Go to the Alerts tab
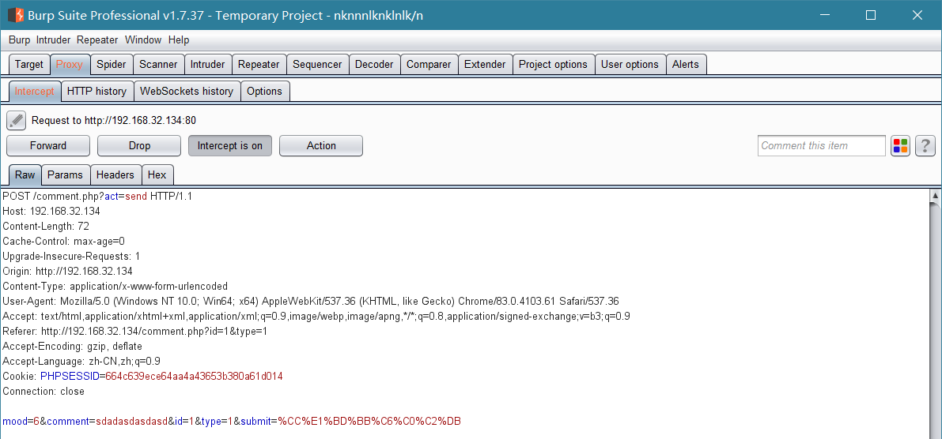The height and width of the screenshot is (439, 942). [686, 64]
